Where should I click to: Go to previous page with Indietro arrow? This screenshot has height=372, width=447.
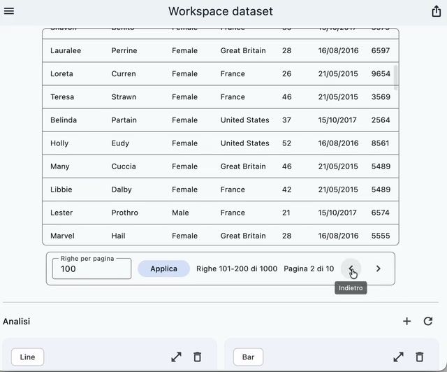tap(351, 269)
